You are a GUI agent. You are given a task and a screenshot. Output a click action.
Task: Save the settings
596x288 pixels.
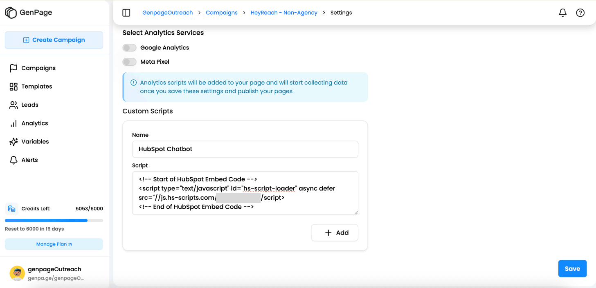tap(572, 269)
